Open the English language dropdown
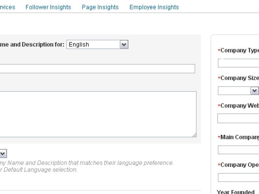 pos(97,45)
